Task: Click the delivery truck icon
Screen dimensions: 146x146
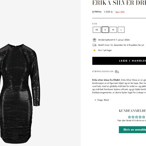Action: pyautogui.click(x=94, y=45)
